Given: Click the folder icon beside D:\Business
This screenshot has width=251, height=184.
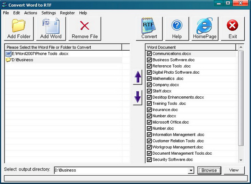Looking at the screenshot, I should coord(8,60).
